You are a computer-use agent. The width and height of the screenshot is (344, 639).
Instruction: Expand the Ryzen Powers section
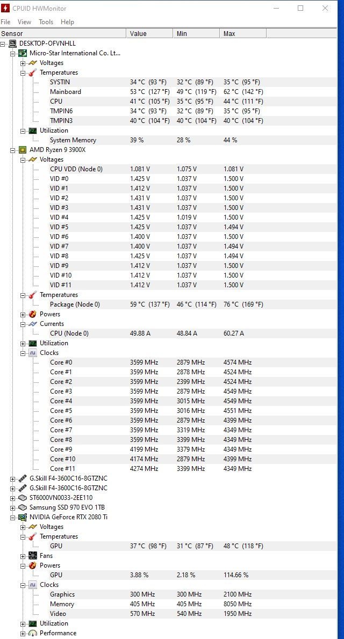pyautogui.click(x=23, y=315)
